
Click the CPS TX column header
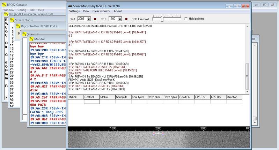(x=203, y=97)
